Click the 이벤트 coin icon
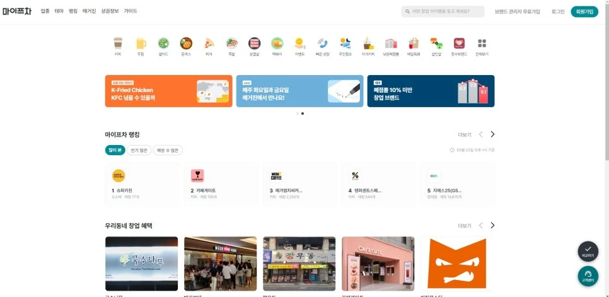The height and width of the screenshot is (297, 609). coord(299,43)
